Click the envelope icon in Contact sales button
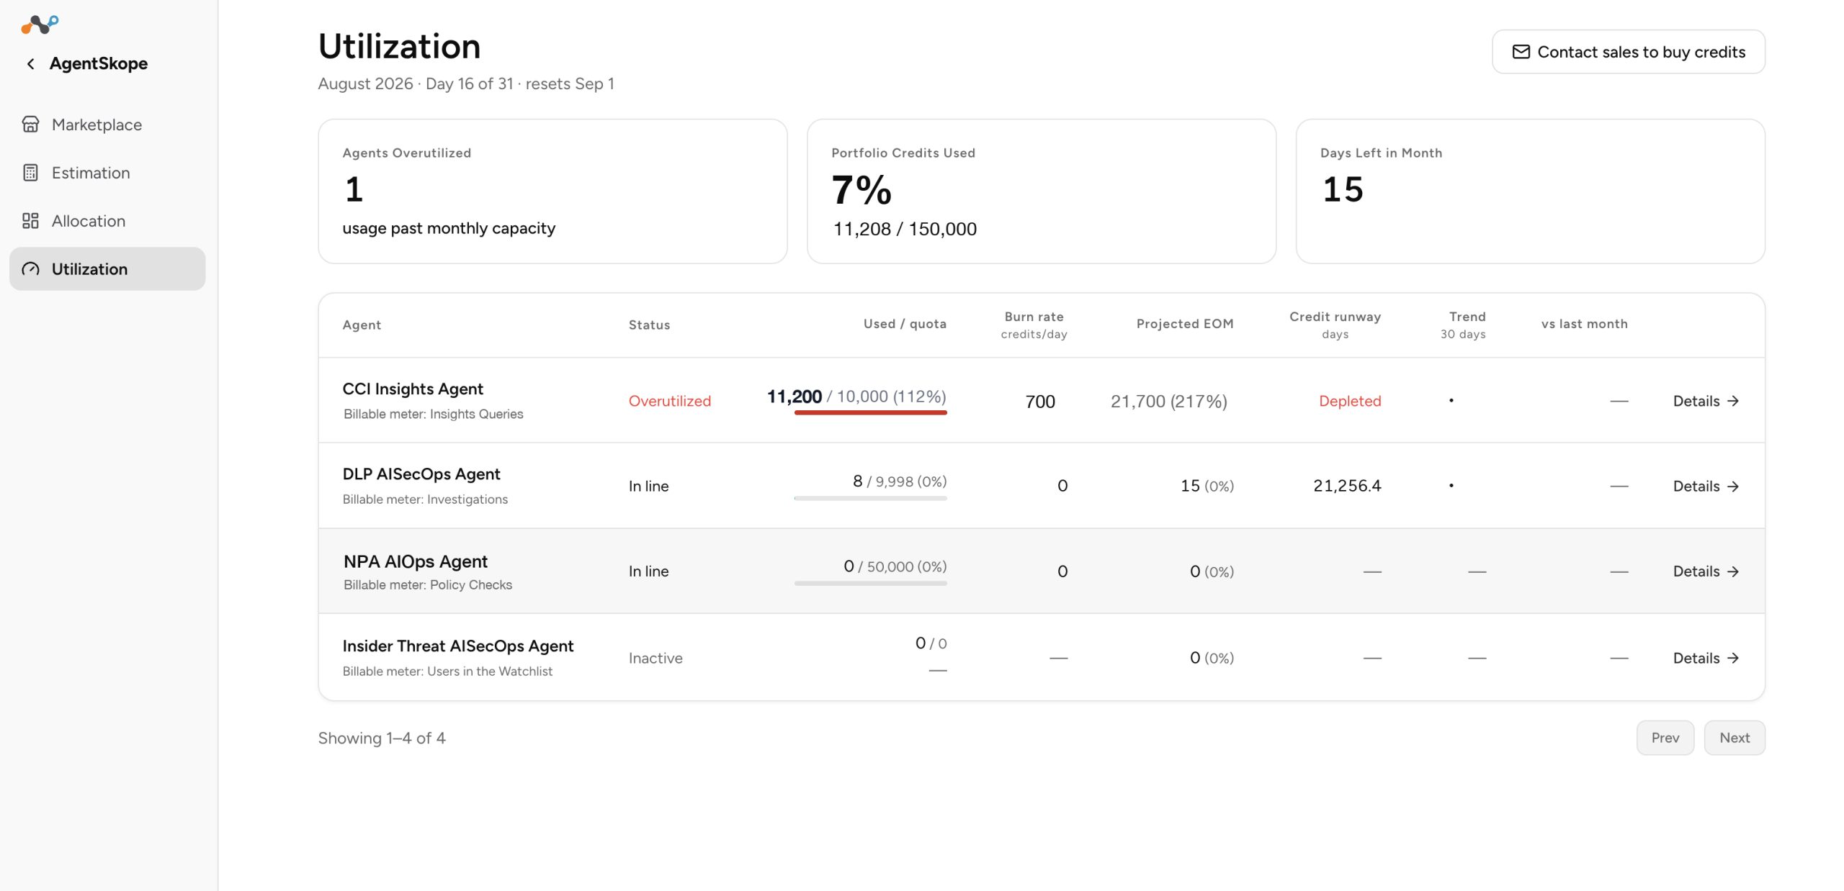This screenshot has height=891, width=1844. click(x=1521, y=52)
